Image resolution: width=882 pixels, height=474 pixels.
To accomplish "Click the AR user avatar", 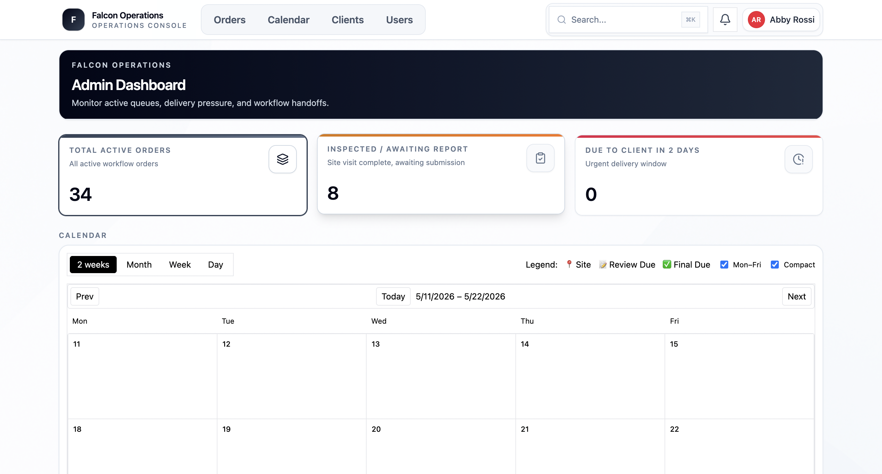I will (x=756, y=20).
